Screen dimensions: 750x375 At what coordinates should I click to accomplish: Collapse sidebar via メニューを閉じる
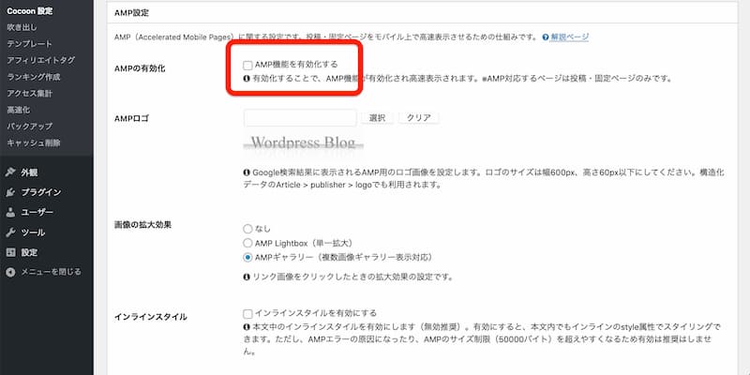coord(52,272)
